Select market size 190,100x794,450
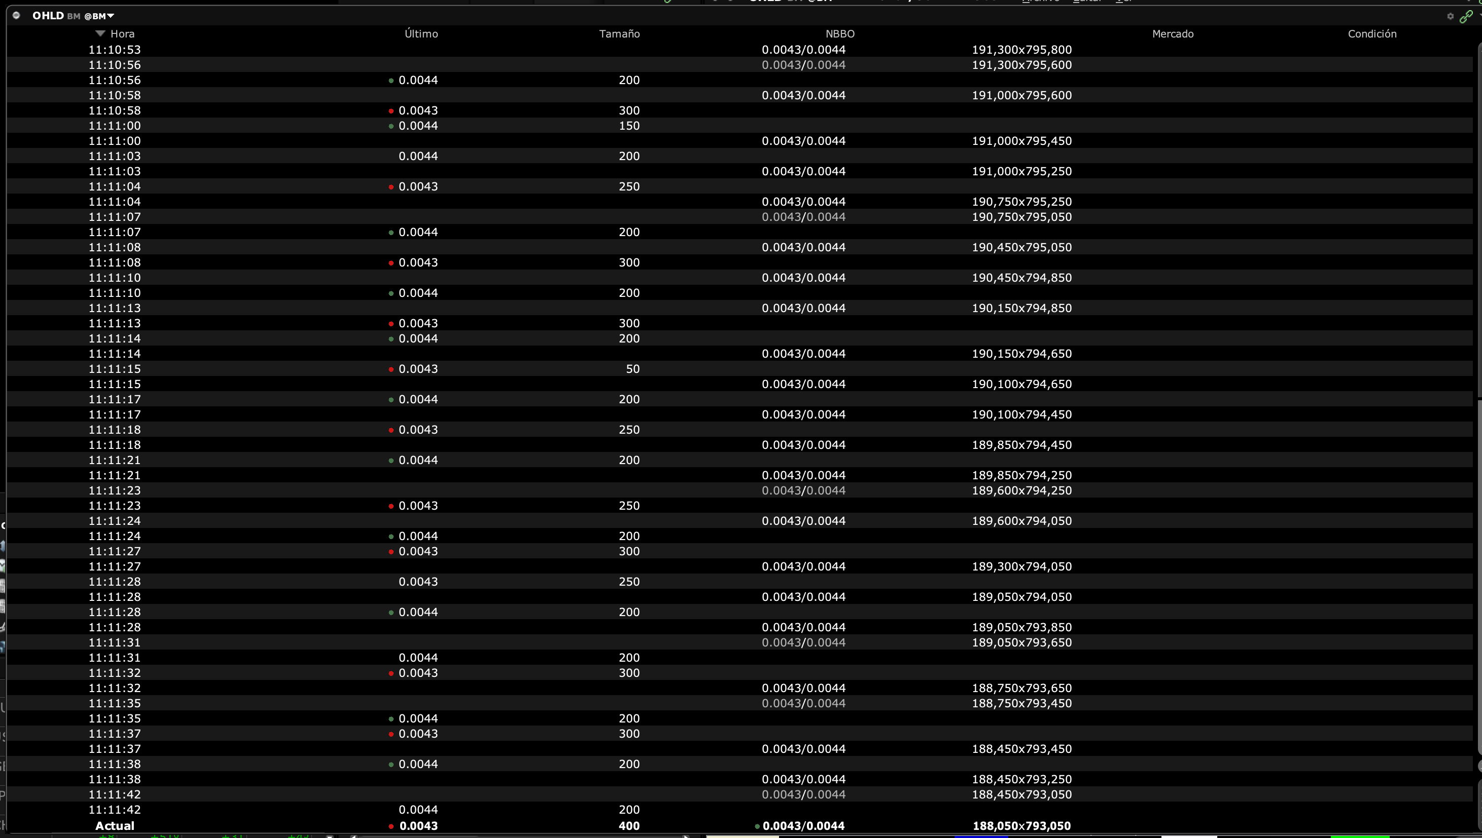This screenshot has height=838, width=1482. tap(1021, 414)
